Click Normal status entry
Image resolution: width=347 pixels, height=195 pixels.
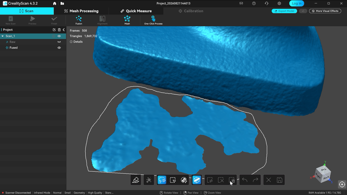57,193
